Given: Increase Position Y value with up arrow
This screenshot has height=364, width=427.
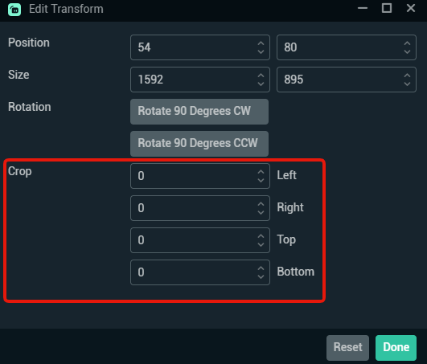Looking at the screenshot, I should coord(407,43).
